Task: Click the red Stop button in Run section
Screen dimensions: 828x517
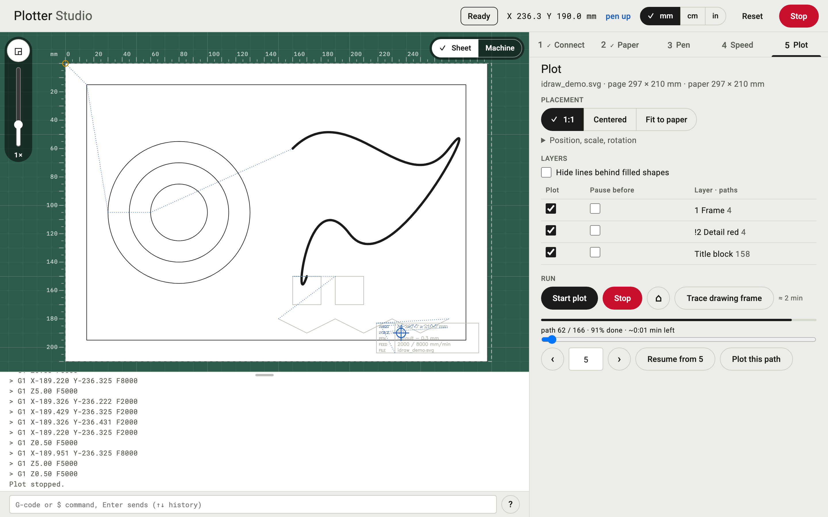Action: point(622,298)
